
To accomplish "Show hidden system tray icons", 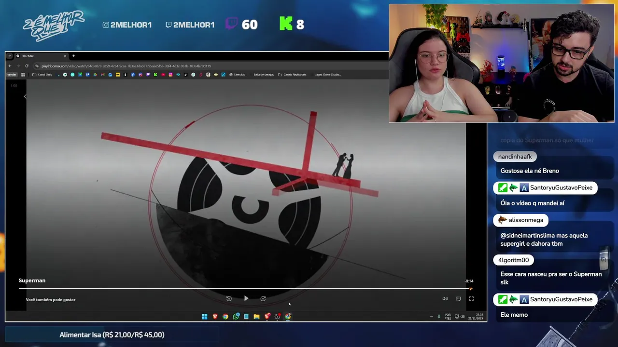I will [x=431, y=317].
